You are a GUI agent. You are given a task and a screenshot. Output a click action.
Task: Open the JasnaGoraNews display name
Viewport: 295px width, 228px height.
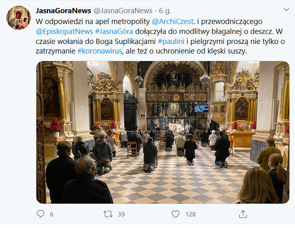63,11
